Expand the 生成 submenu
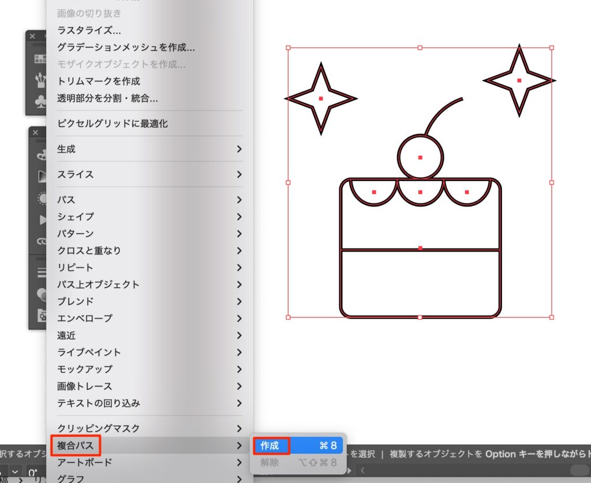This screenshot has height=483, width=591. (x=150, y=149)
